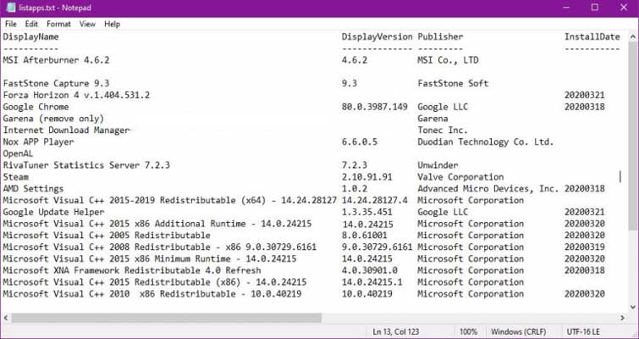Click 'FastStone Soft' publisher text
Image resolution: width=639 pixels, height=339 pixels.
(453, 84)
